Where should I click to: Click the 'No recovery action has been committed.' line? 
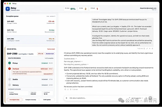(x=78, y=87)
